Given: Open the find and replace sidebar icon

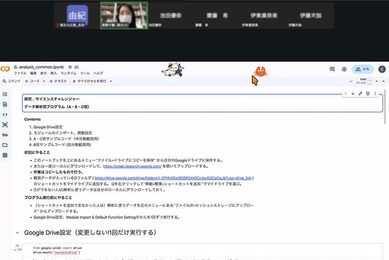Looking at the screenshot, I should point(5,104).
